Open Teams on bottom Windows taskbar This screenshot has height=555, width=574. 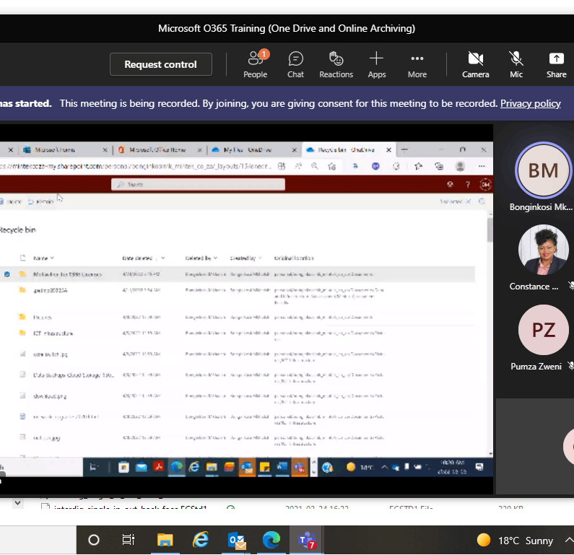pos(307,541)
